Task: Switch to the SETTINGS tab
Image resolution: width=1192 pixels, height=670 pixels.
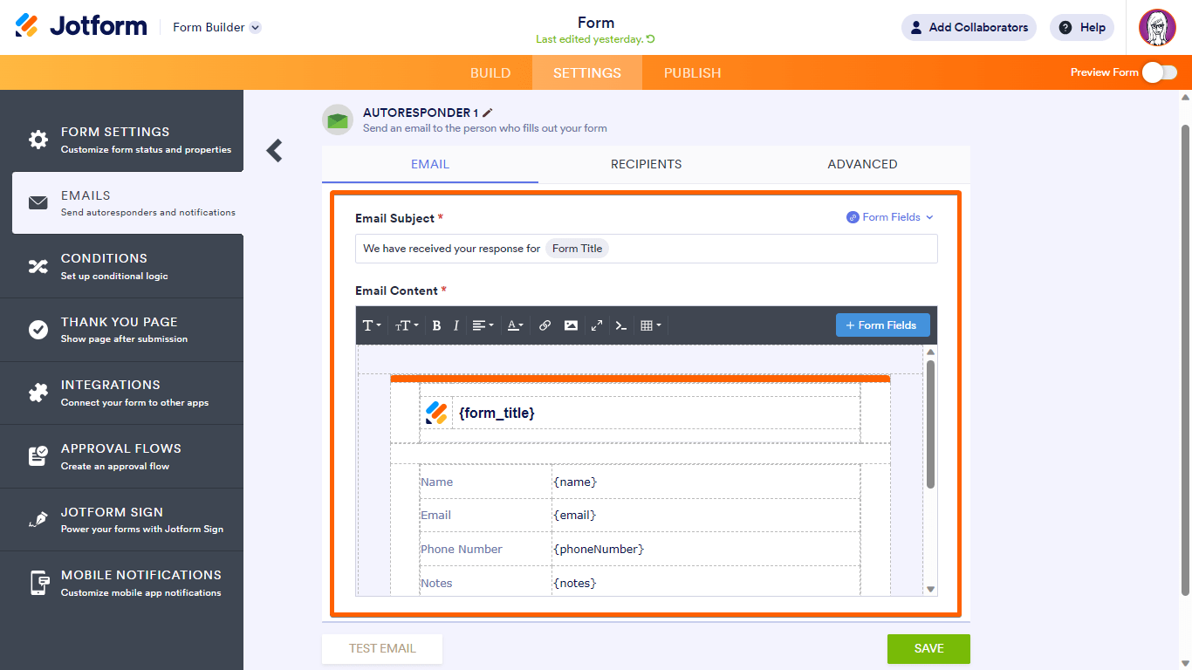Action: point(587,72)
